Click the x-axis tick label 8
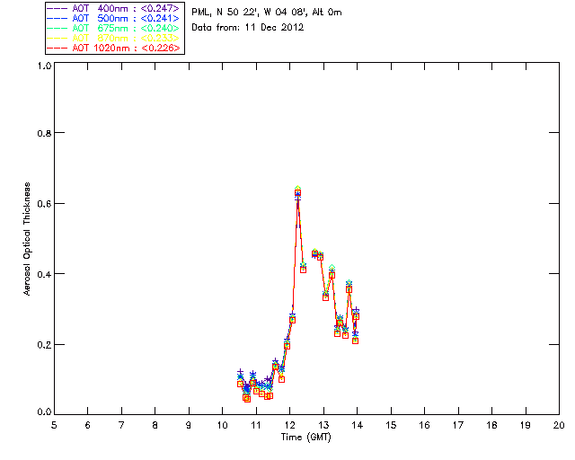 pyautogui.click(x=155, y=425)
